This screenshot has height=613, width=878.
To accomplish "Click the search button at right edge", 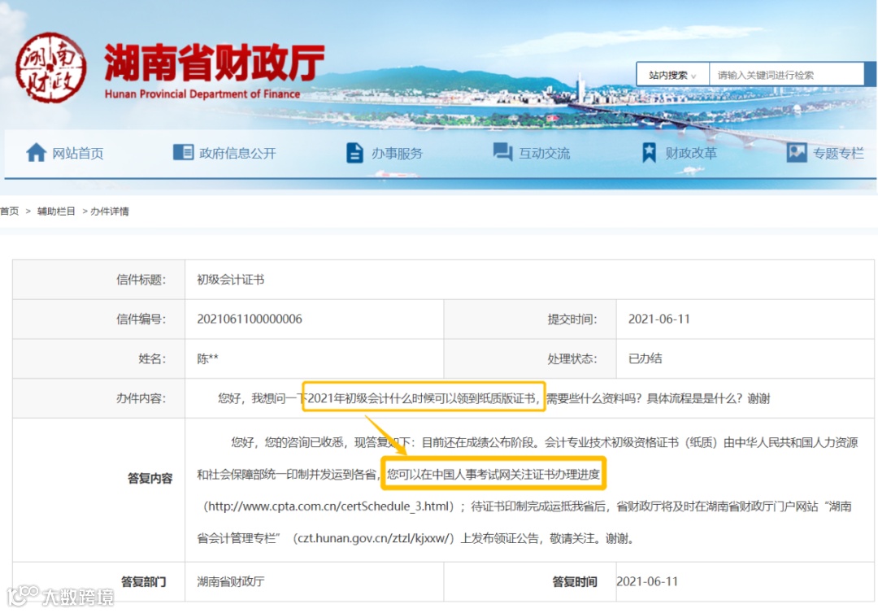I will (870, 74).
